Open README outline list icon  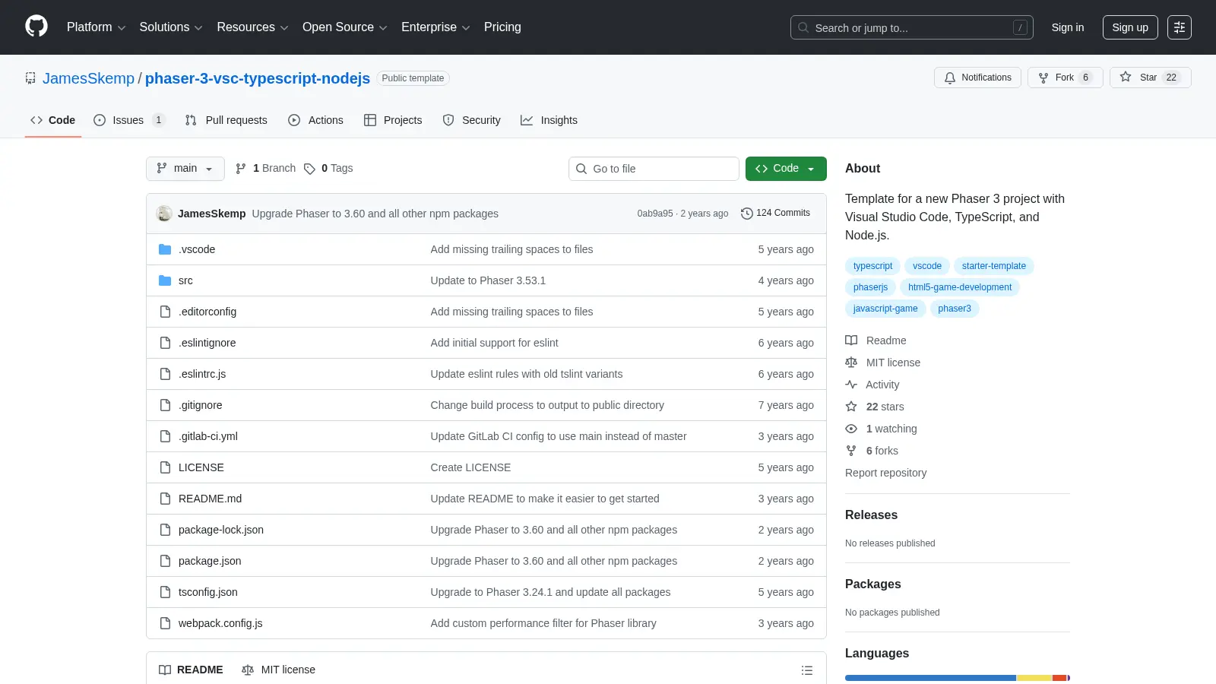tap(807, 670)
